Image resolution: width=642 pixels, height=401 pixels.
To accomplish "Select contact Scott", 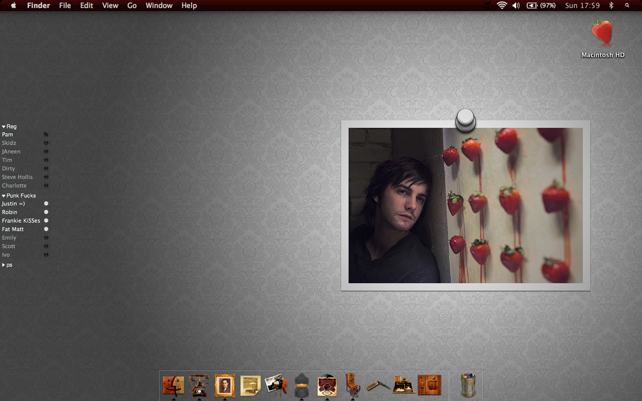I will point(9,246).
